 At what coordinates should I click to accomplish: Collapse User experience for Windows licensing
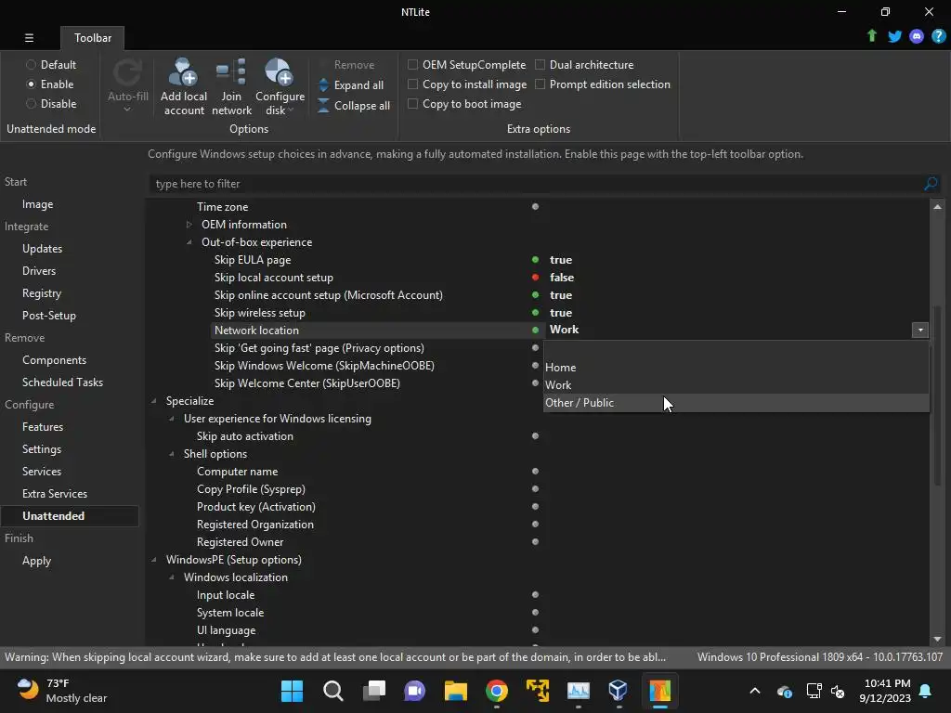[x=172, y=419]
